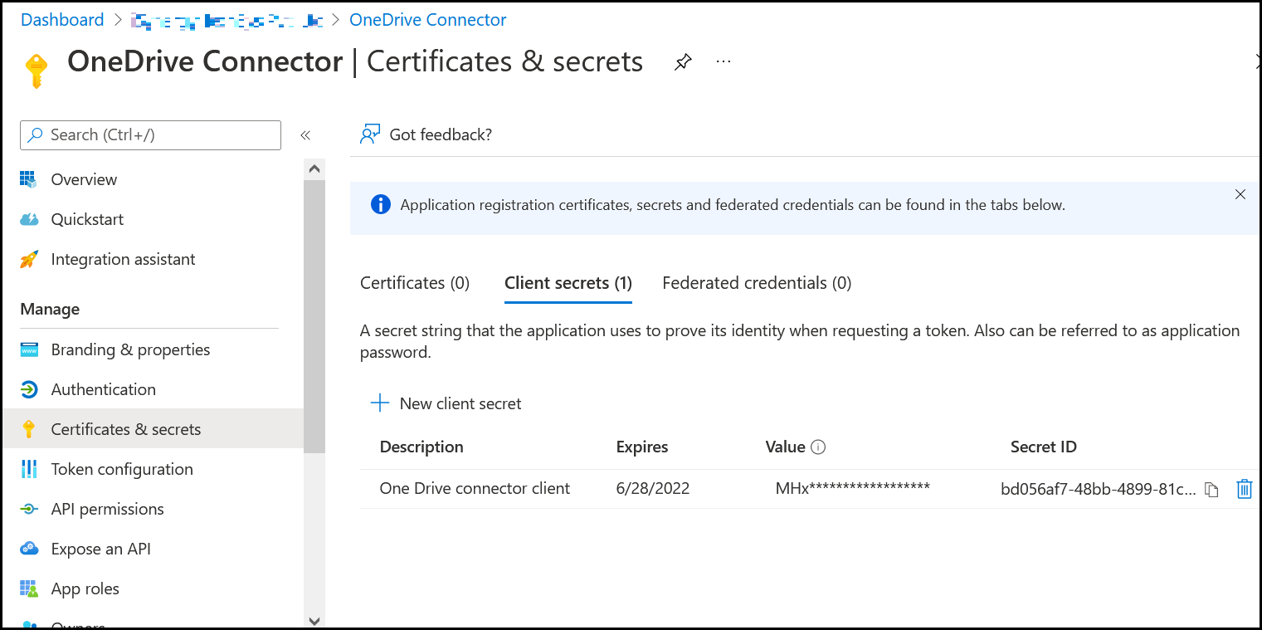Click OneDrive Connector breadcrumb link

coord(428,20)
